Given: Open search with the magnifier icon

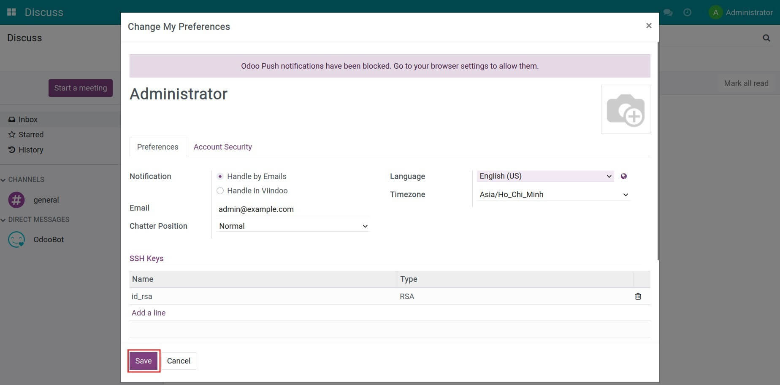Looking at the screenshot, I should click(766, 38).
